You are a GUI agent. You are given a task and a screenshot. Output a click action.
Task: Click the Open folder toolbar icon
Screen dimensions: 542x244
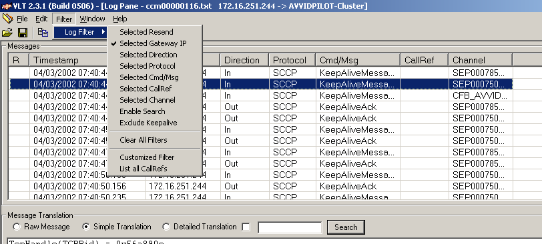[7, 33]
